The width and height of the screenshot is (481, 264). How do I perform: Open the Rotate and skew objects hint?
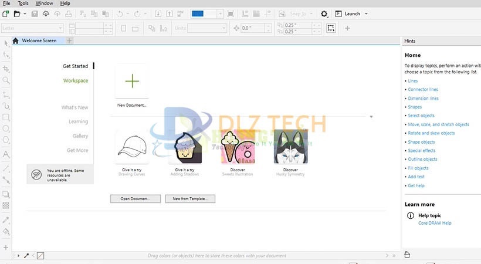coord(431,133)
